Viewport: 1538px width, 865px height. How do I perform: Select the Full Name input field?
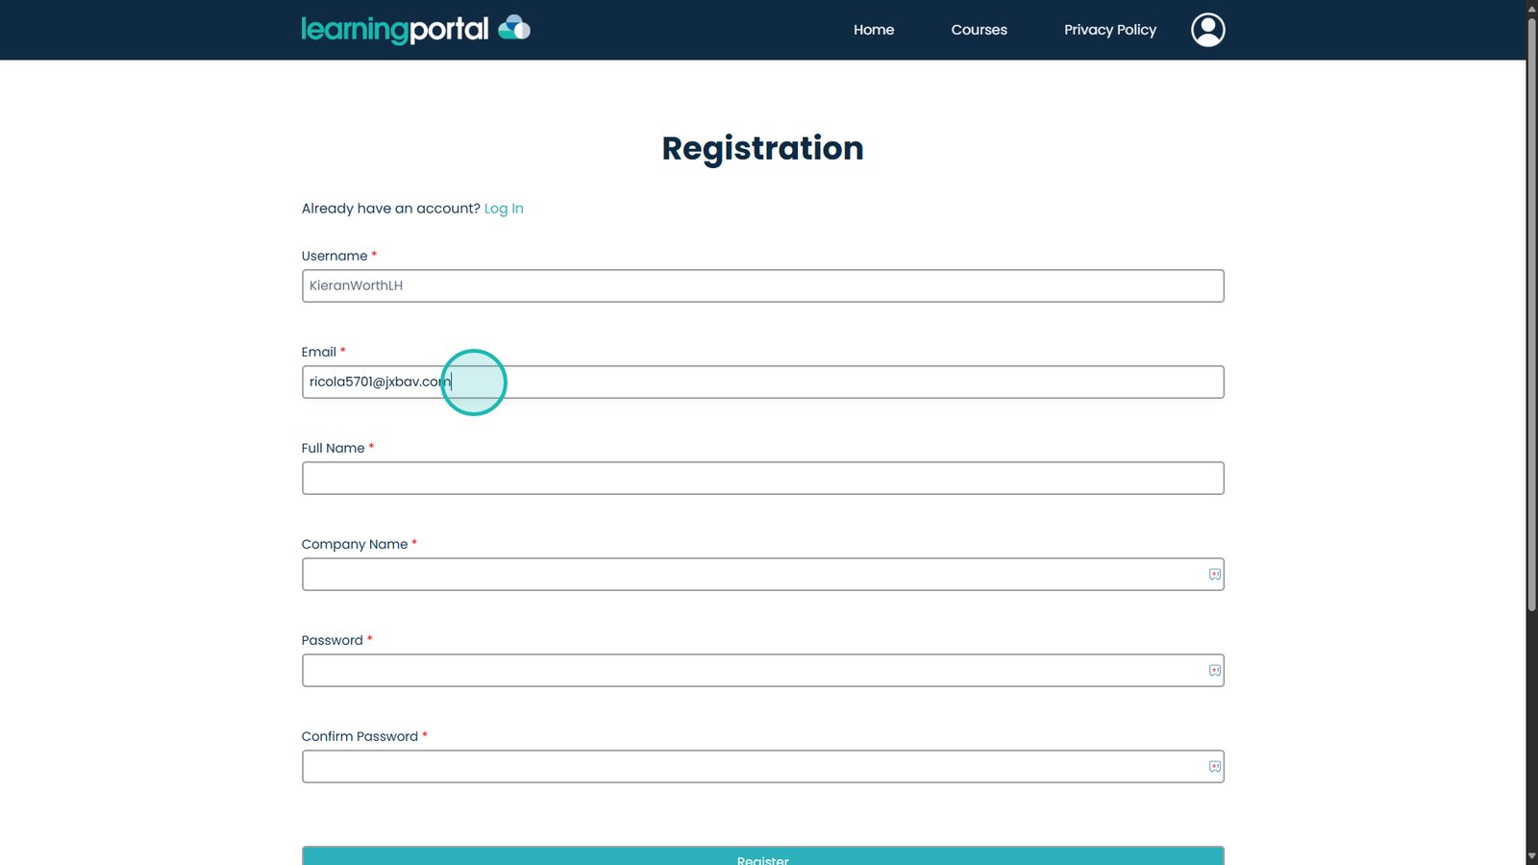[x=763, y=479]
